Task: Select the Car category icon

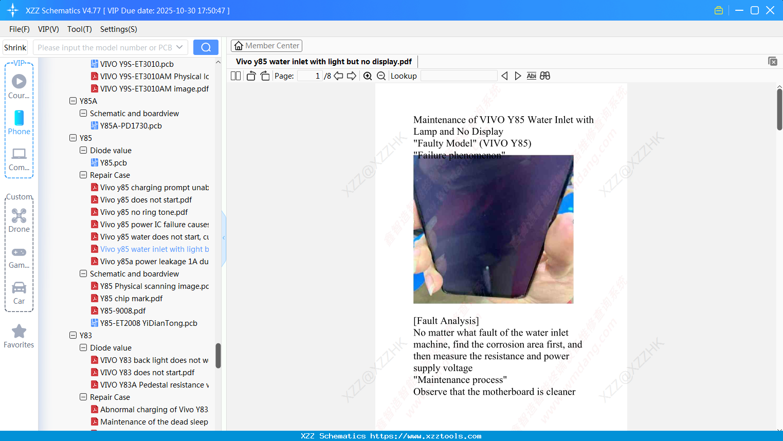Action: (x=19, y=293)
